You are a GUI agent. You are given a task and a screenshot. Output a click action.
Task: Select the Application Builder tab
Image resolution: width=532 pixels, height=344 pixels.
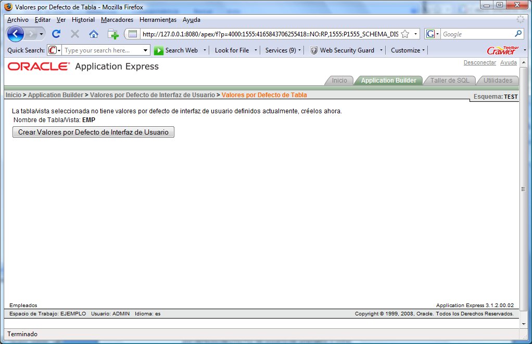pyautogui.click(x=388, y=81)
